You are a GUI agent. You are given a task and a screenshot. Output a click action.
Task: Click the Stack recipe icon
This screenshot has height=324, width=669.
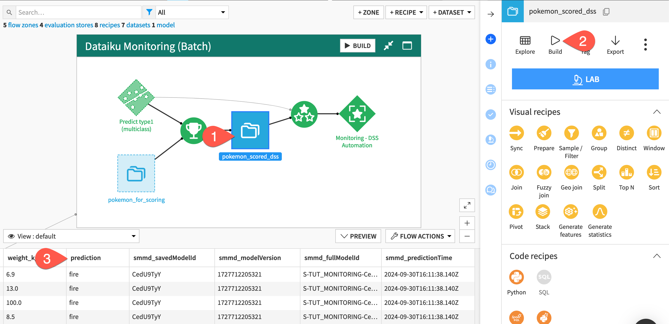(x=542, y=212)
